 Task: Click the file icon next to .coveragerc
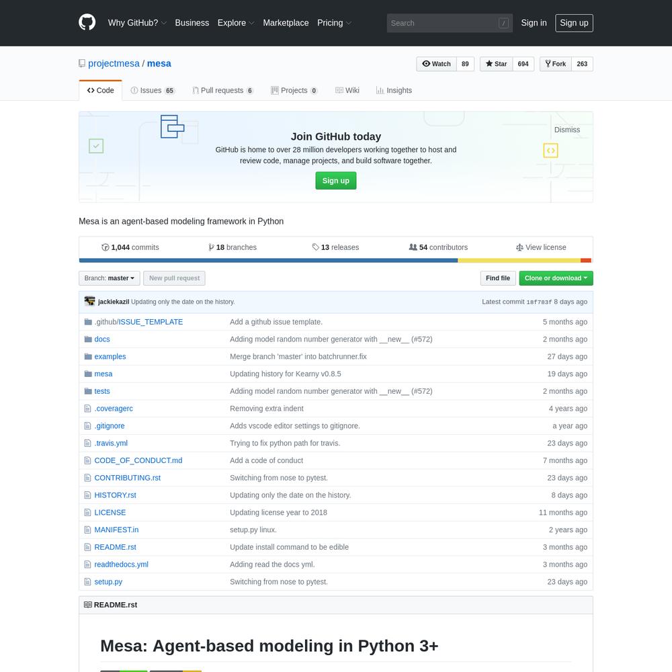point(88,409)
